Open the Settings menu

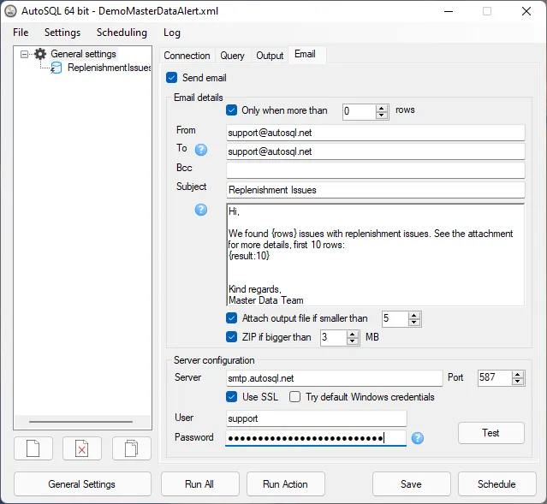coord(62,33)
